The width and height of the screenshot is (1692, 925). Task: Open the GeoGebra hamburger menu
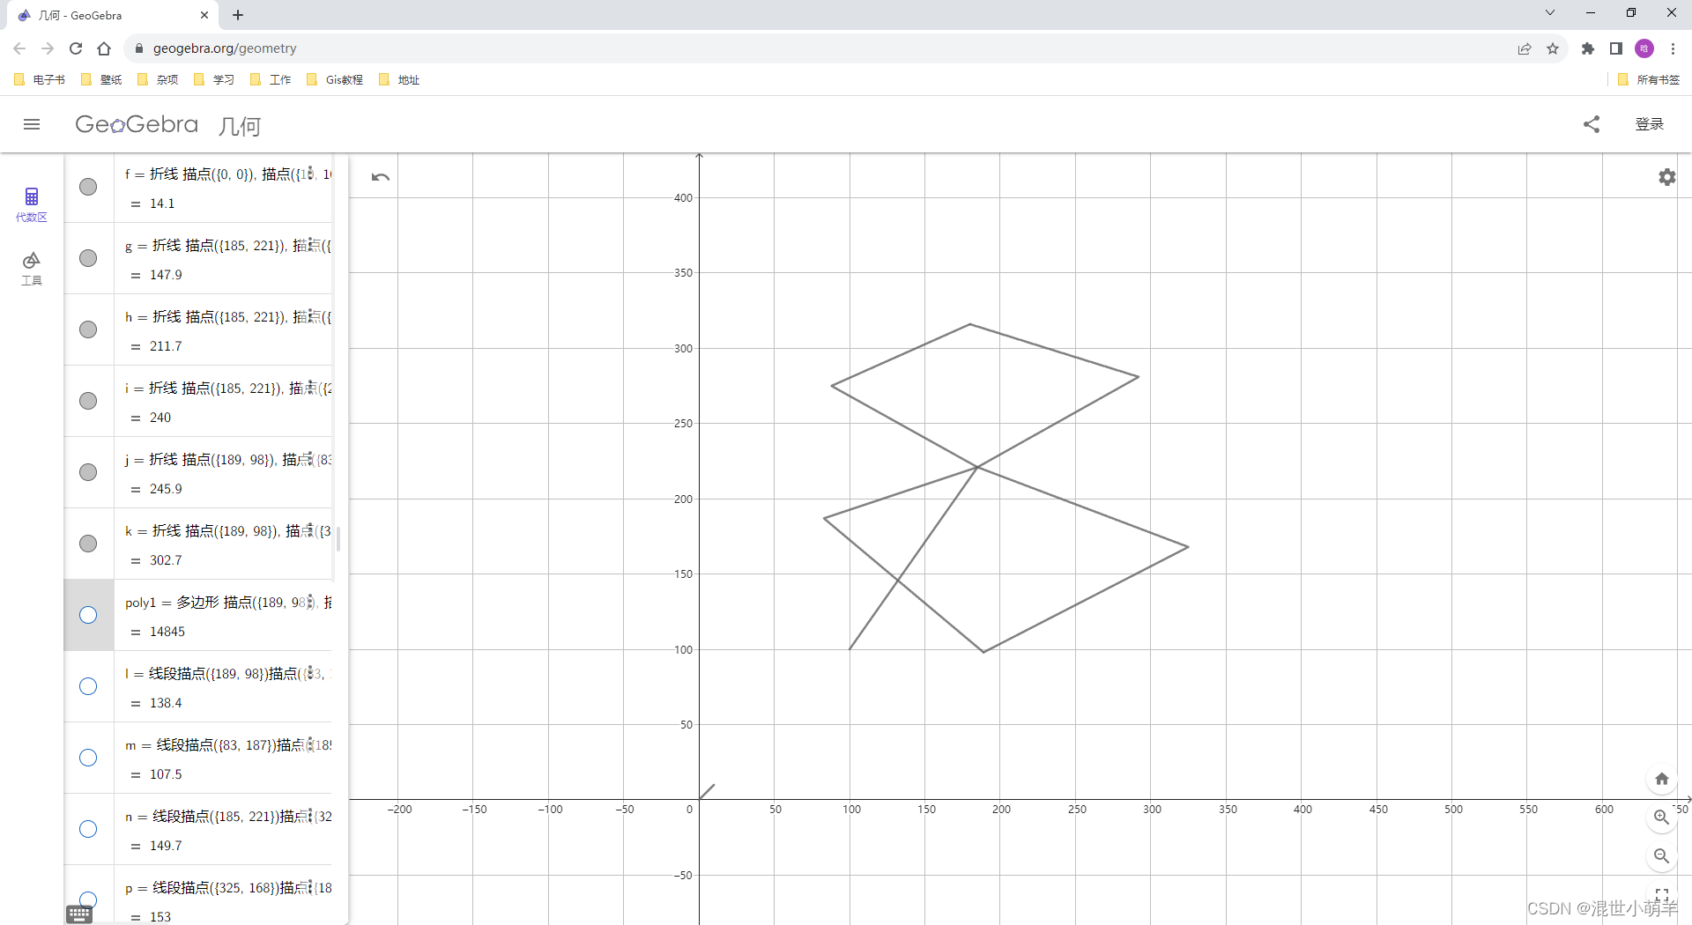click(32, 124)
